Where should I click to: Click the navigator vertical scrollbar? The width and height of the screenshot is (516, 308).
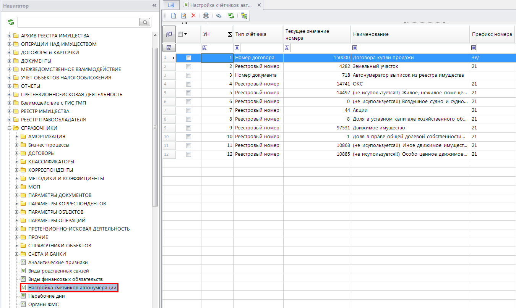[155, 127]
